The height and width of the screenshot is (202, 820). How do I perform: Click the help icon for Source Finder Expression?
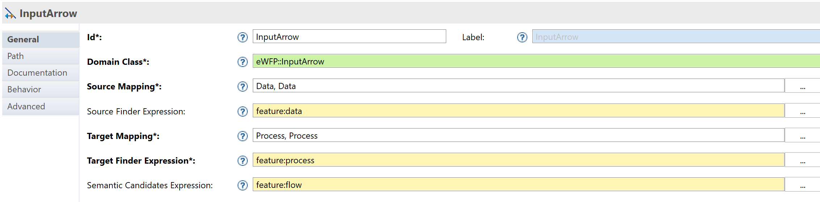pyautogui.click(x=243, y=111)
